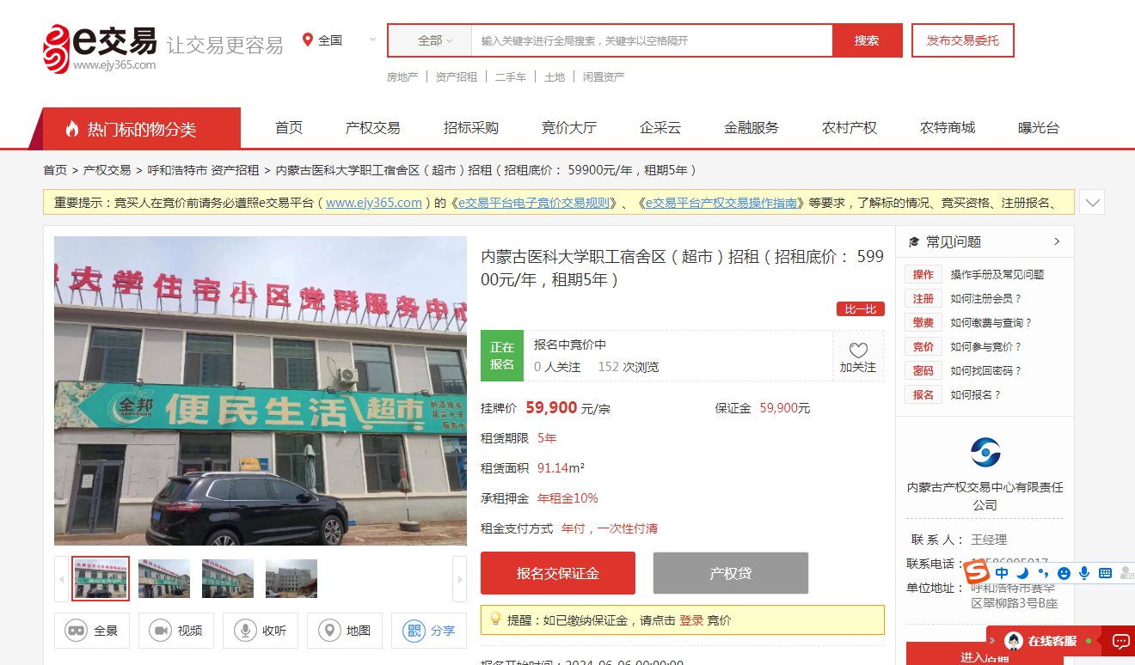Open the 产权交易 nav tab
The width and height of the screenshot is (1135, 665).
(x=372, y=128)
